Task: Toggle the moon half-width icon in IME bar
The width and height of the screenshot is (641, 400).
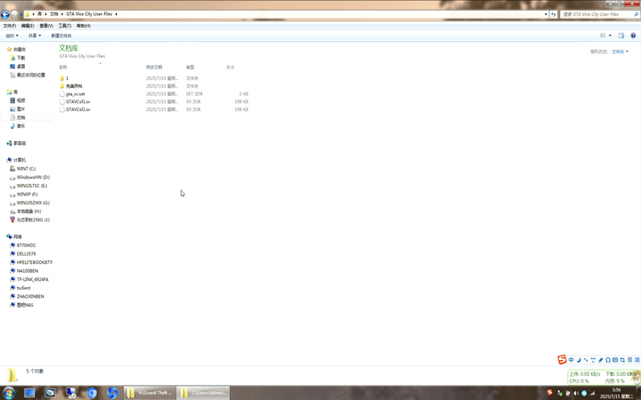Action: click(x=579, y=360)
